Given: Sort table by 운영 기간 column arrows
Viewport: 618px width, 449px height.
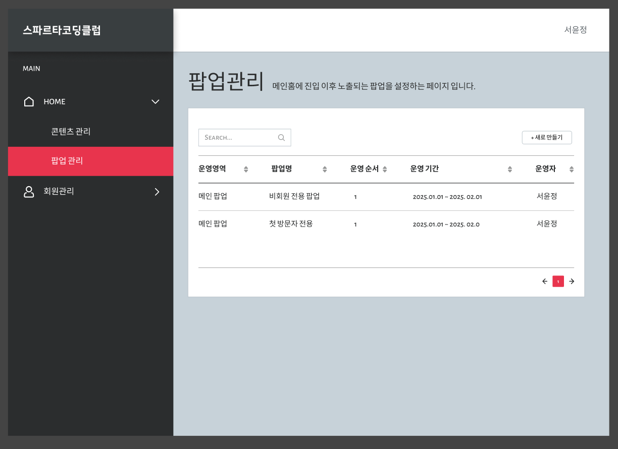Looking at the screenshot, I should point(510,170).
